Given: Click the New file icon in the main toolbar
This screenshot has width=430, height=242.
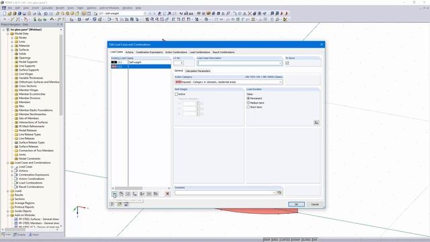Looking at the screenshot, I should point(5,13).
